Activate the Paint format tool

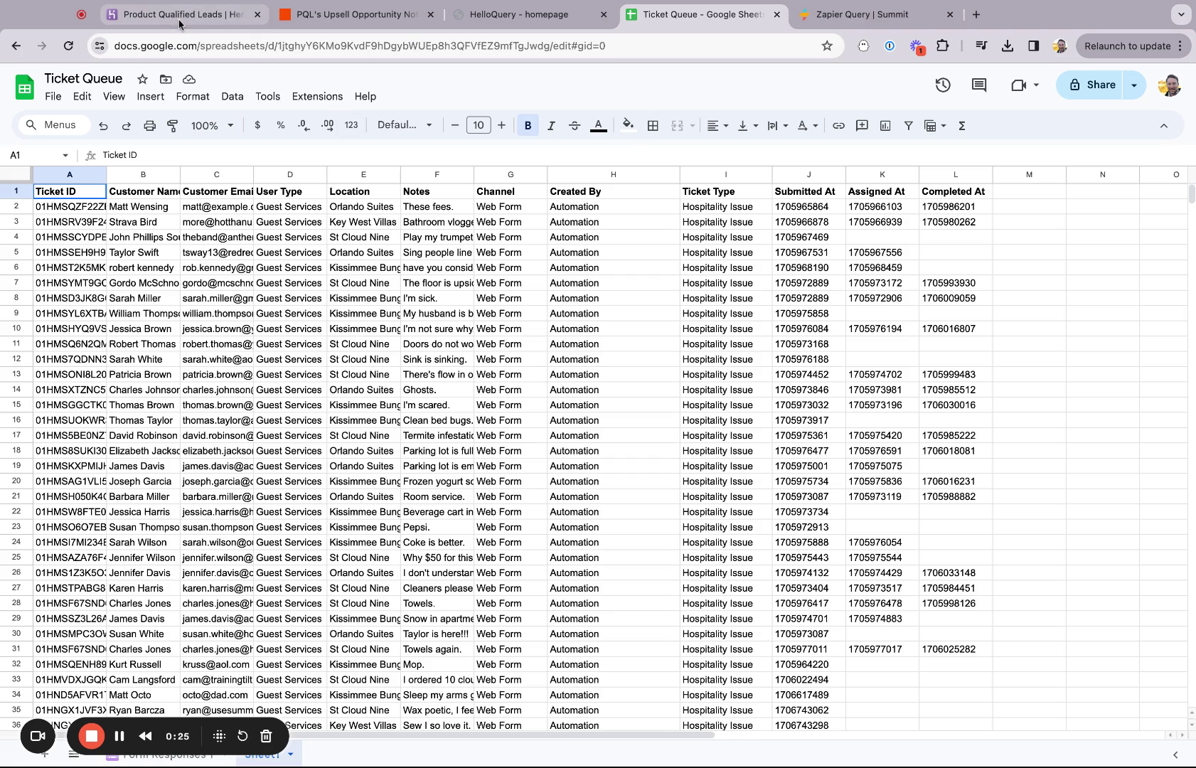pos(172,126)
